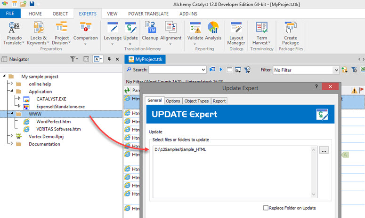Open Report tab in Update Expert
The image size is (365, 218).
219,101
